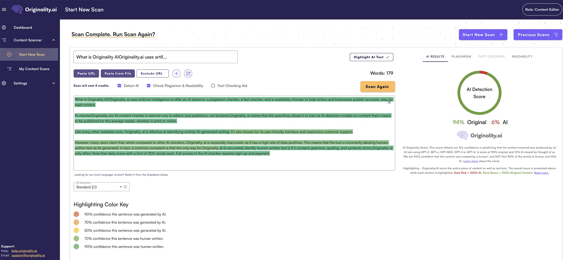Click the 'Words: 179' count
Viewport: 563px width, 260px height.
click(381, 73)
